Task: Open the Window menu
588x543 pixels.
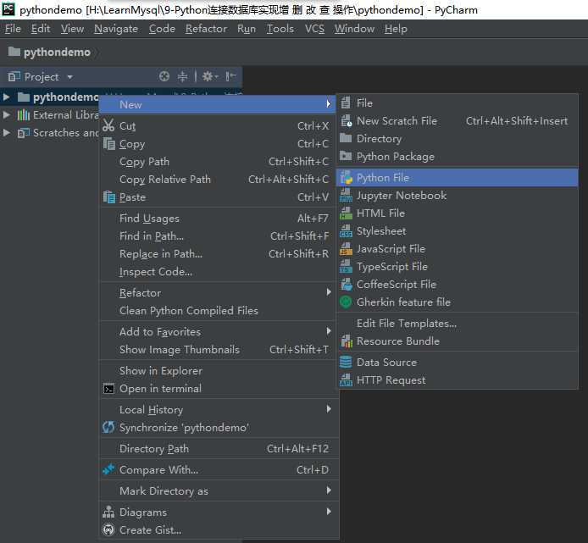Action: click(x=354, y=29)
